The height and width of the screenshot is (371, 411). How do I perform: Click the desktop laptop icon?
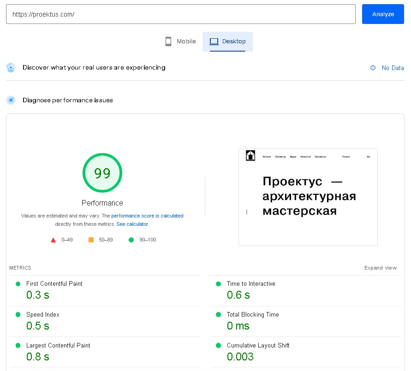click(x=214, y=41)
